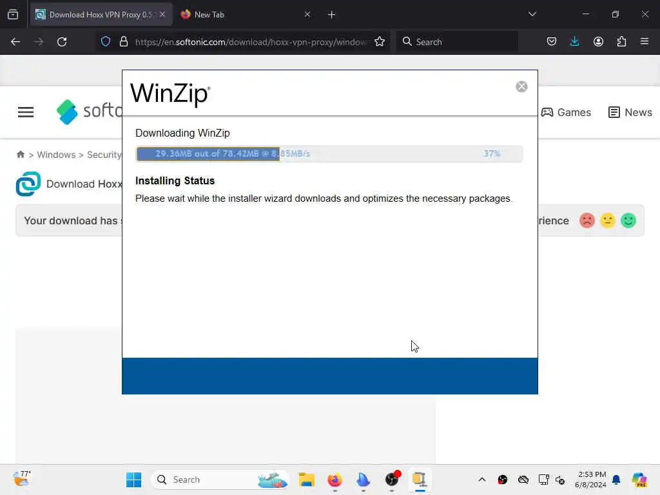Click the site security padlock icon

[x=123, y=42]
